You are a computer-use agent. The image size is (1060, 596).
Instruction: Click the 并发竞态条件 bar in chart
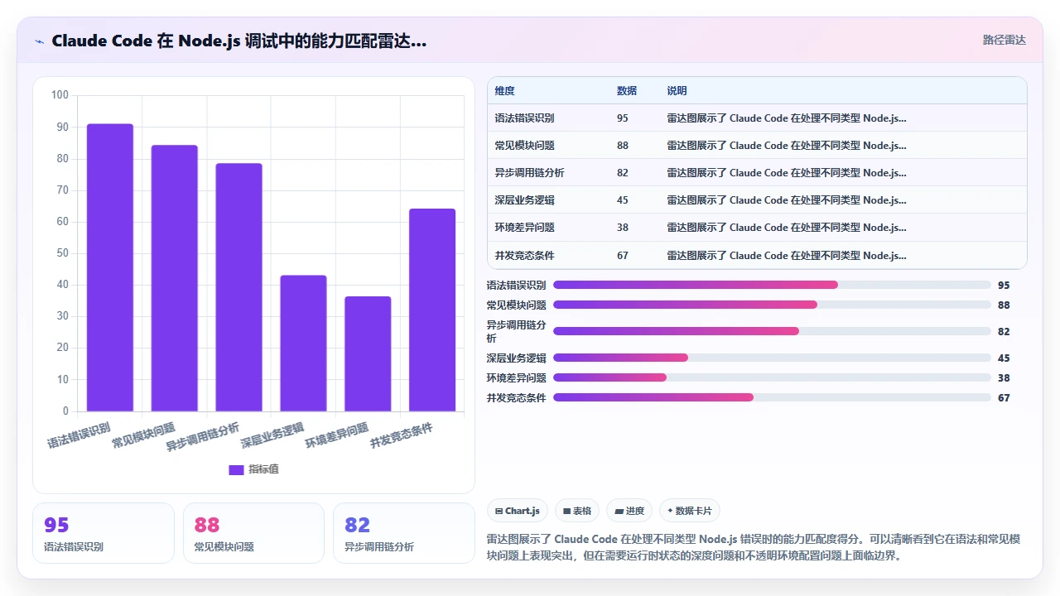(x=432, y=310)
